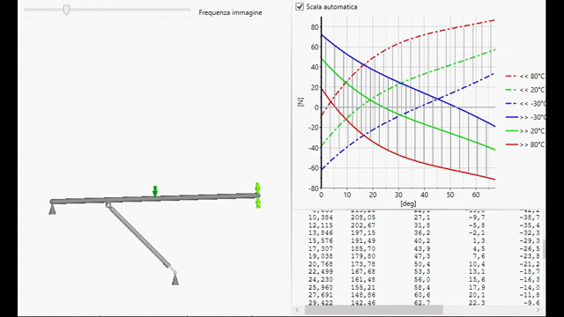The image size is (564, 317).
Task: Select the dashed green << 20°C legend entry
Action: (525, 90)
